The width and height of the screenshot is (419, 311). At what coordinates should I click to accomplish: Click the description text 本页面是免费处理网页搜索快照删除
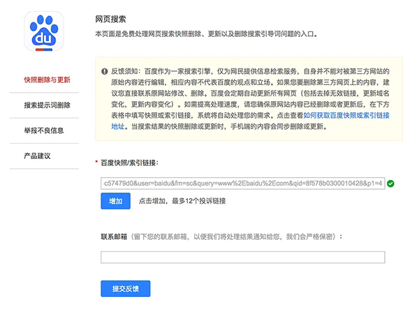point(206,34)
